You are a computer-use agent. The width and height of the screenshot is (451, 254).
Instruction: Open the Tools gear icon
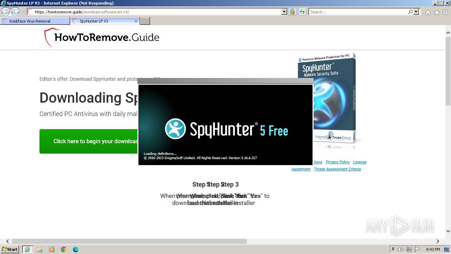[445, 12]
